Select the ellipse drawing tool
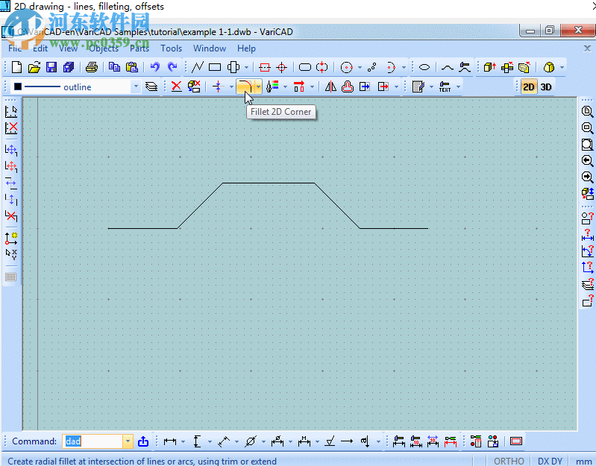Image resolution: width=596 pixels, height=466 pixels. coord(424,67)
